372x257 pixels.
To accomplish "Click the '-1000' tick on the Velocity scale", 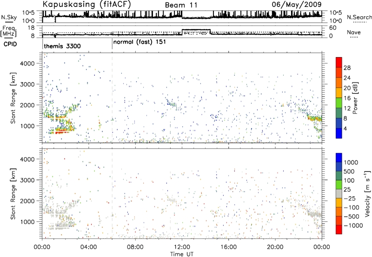I will (x=353, y=225).
